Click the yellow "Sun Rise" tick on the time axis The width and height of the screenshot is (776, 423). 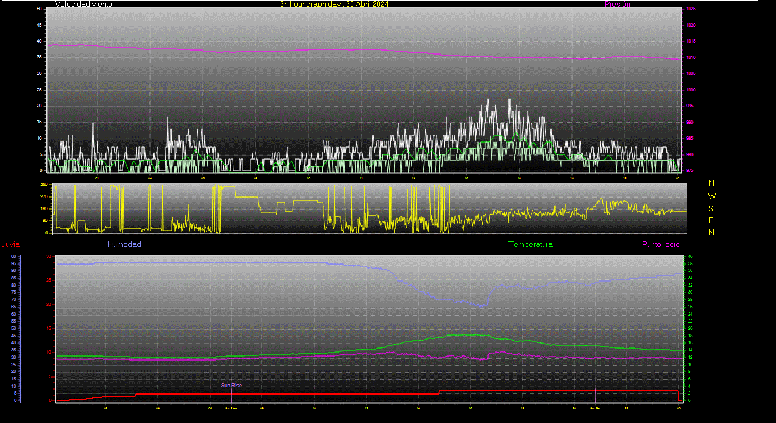click(x=231, y=408)
